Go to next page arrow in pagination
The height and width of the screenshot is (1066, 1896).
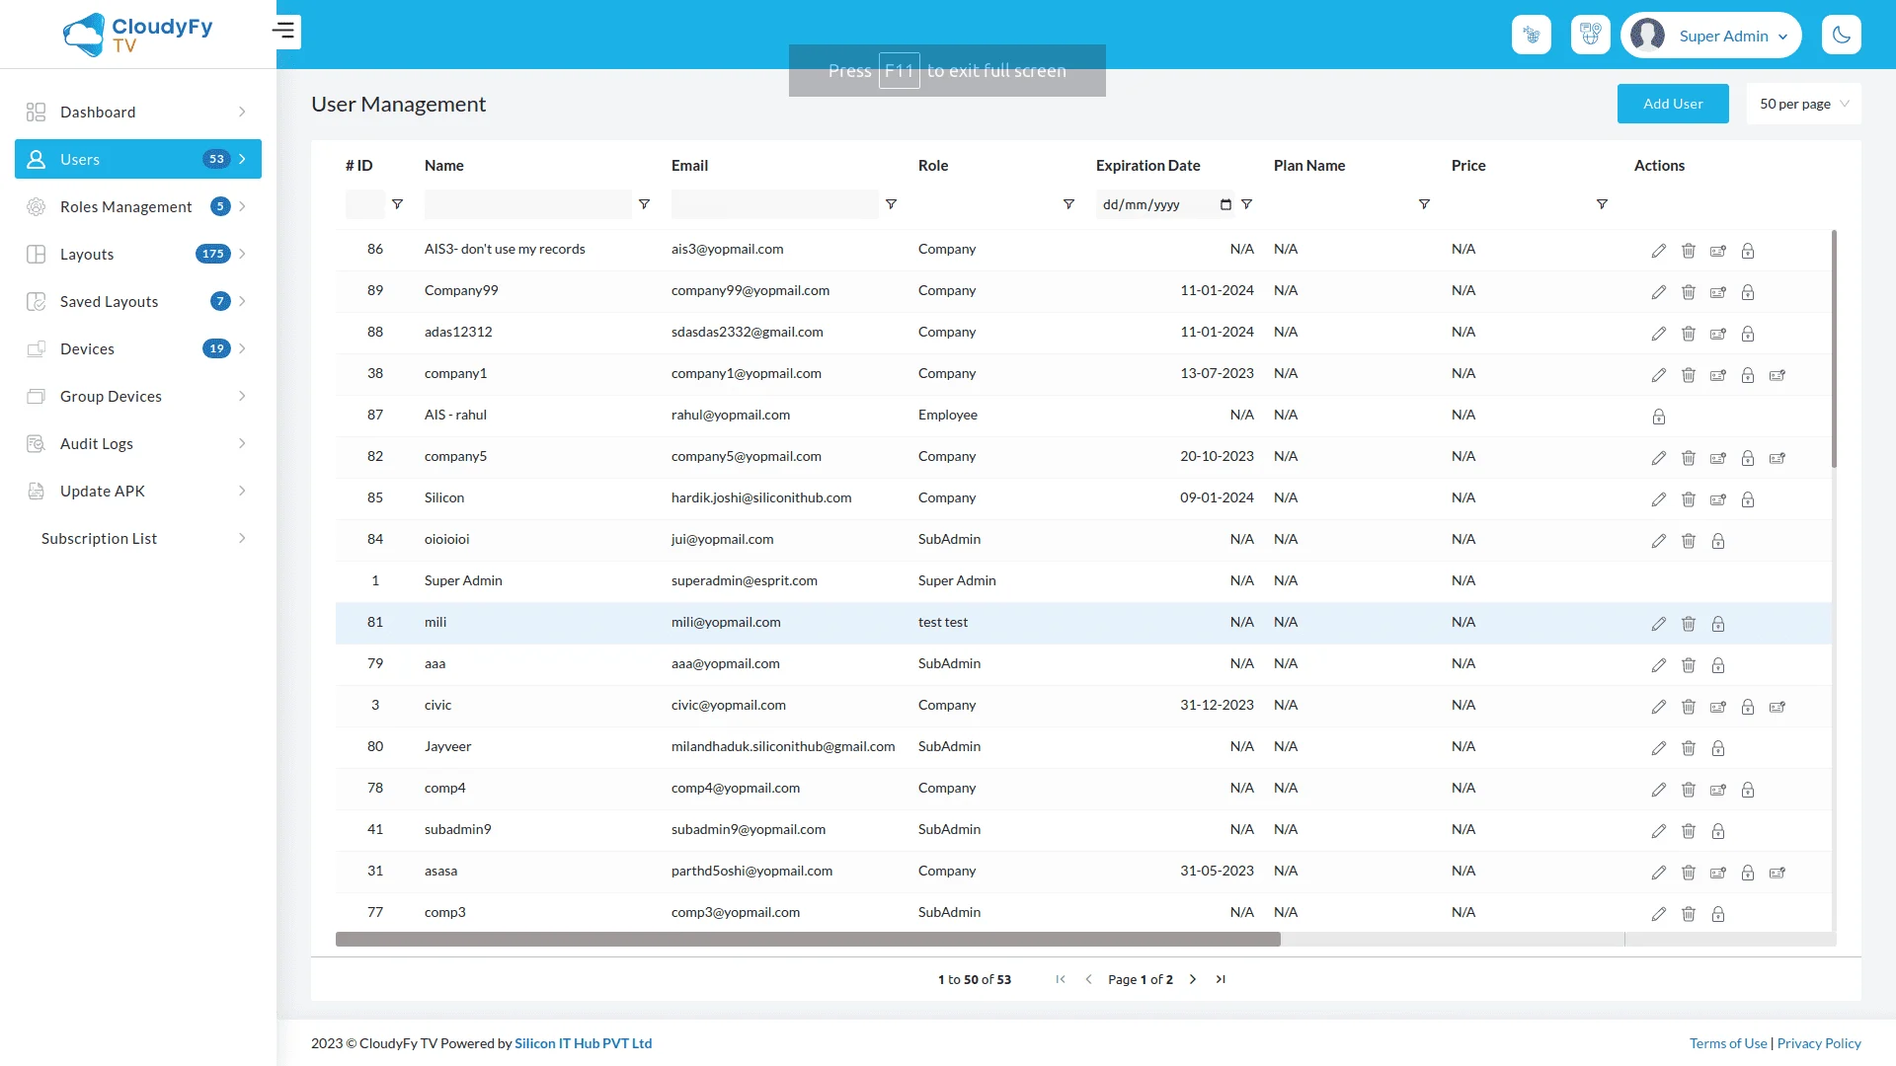coord(1192,979)
